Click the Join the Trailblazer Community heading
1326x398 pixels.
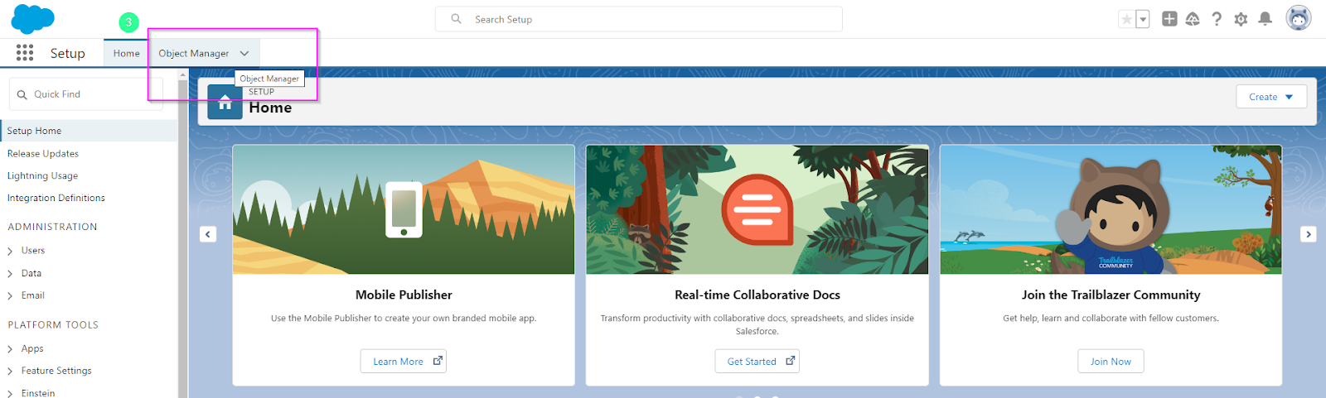click(x=1111, y=295)
